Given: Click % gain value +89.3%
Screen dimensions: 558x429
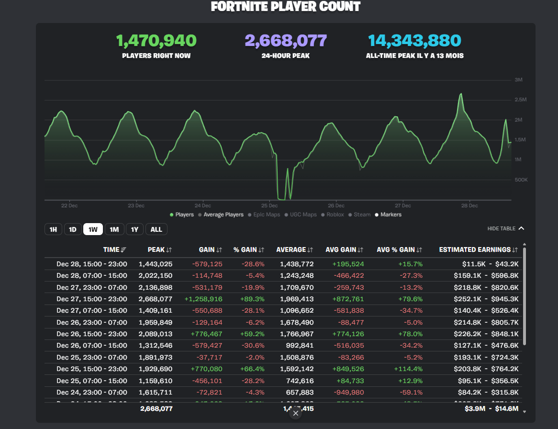Looking at the screenshot, I should tap(252, 299).
